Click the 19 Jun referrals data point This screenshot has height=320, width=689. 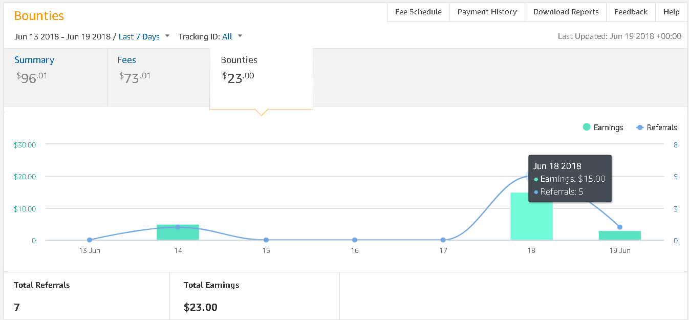coord(620,227)
